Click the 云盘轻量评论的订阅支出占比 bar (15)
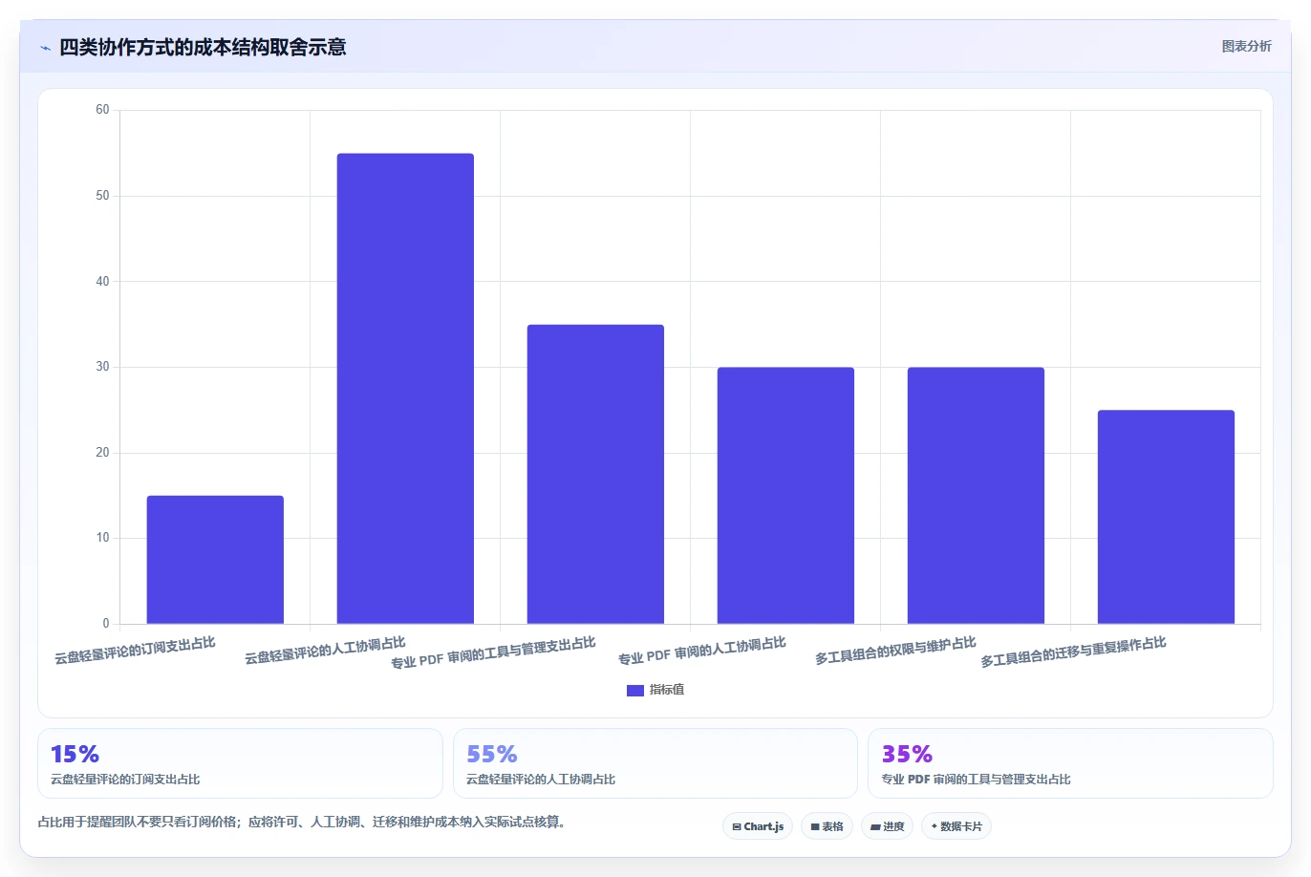This screenshot has width=1311, height=877. 215,560
